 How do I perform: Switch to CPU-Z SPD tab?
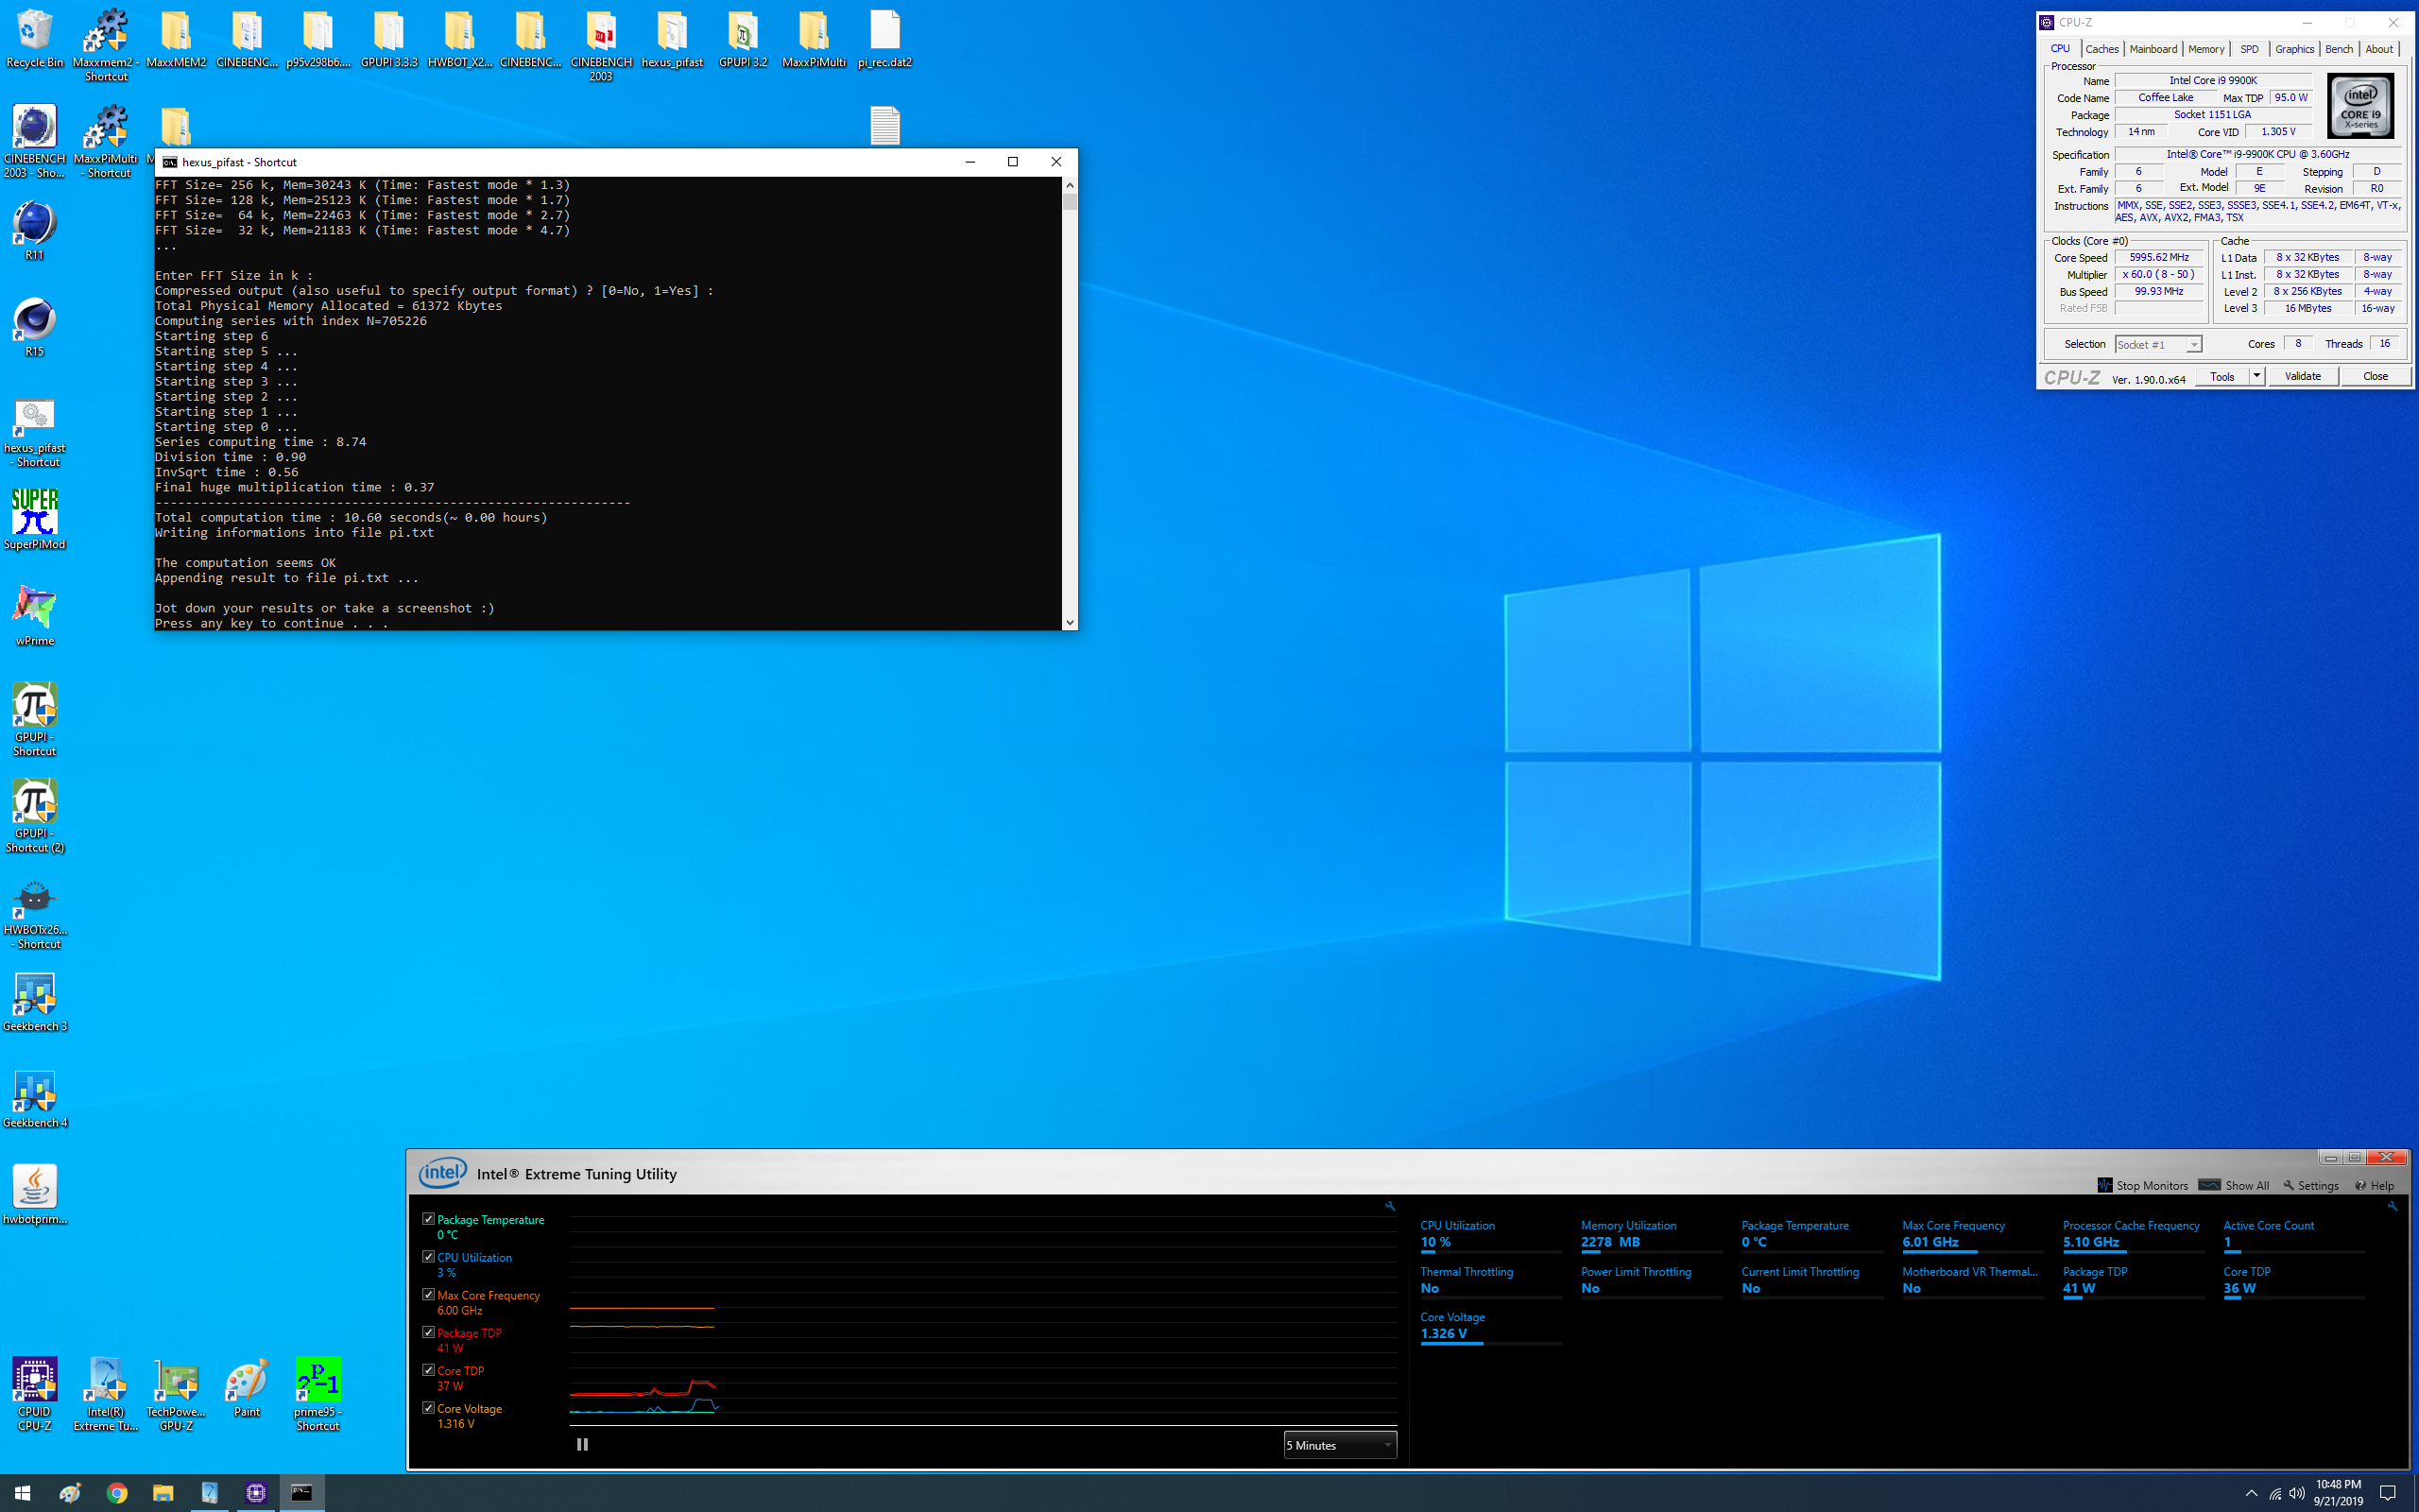(x=2249, y=49)
